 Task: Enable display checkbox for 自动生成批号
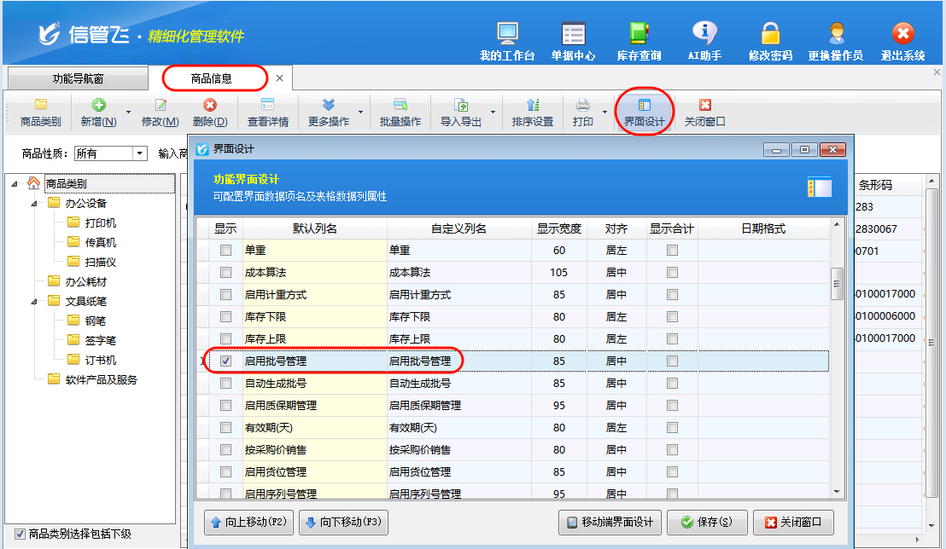(x=225, y=383)
